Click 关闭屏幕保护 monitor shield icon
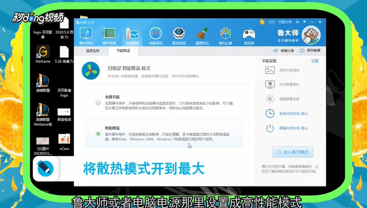The image size is (367, 208). coord(270,84)
